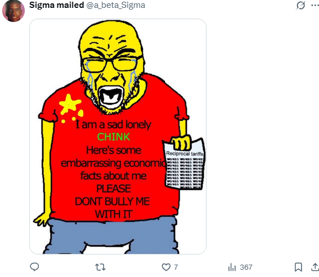Toggle the bookmark icon on post
The image size is (319, 277).
(298, 267)
